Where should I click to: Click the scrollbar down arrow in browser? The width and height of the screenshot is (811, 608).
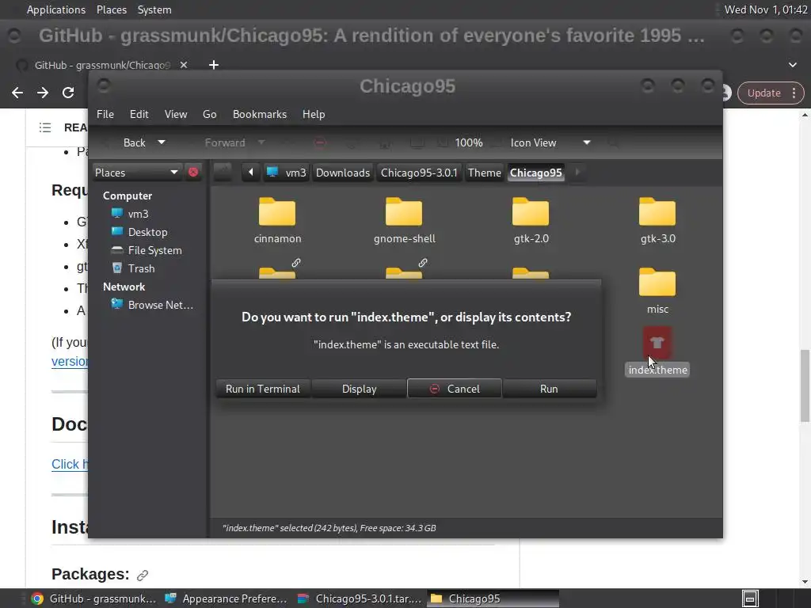coord(805,582)
